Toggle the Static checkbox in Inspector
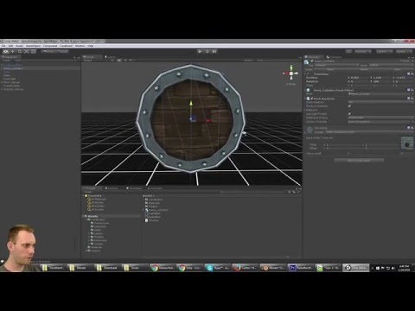Image resolution: width=415 pixels, height=311 pixels. pyautogui.click(x=401, y=61)
